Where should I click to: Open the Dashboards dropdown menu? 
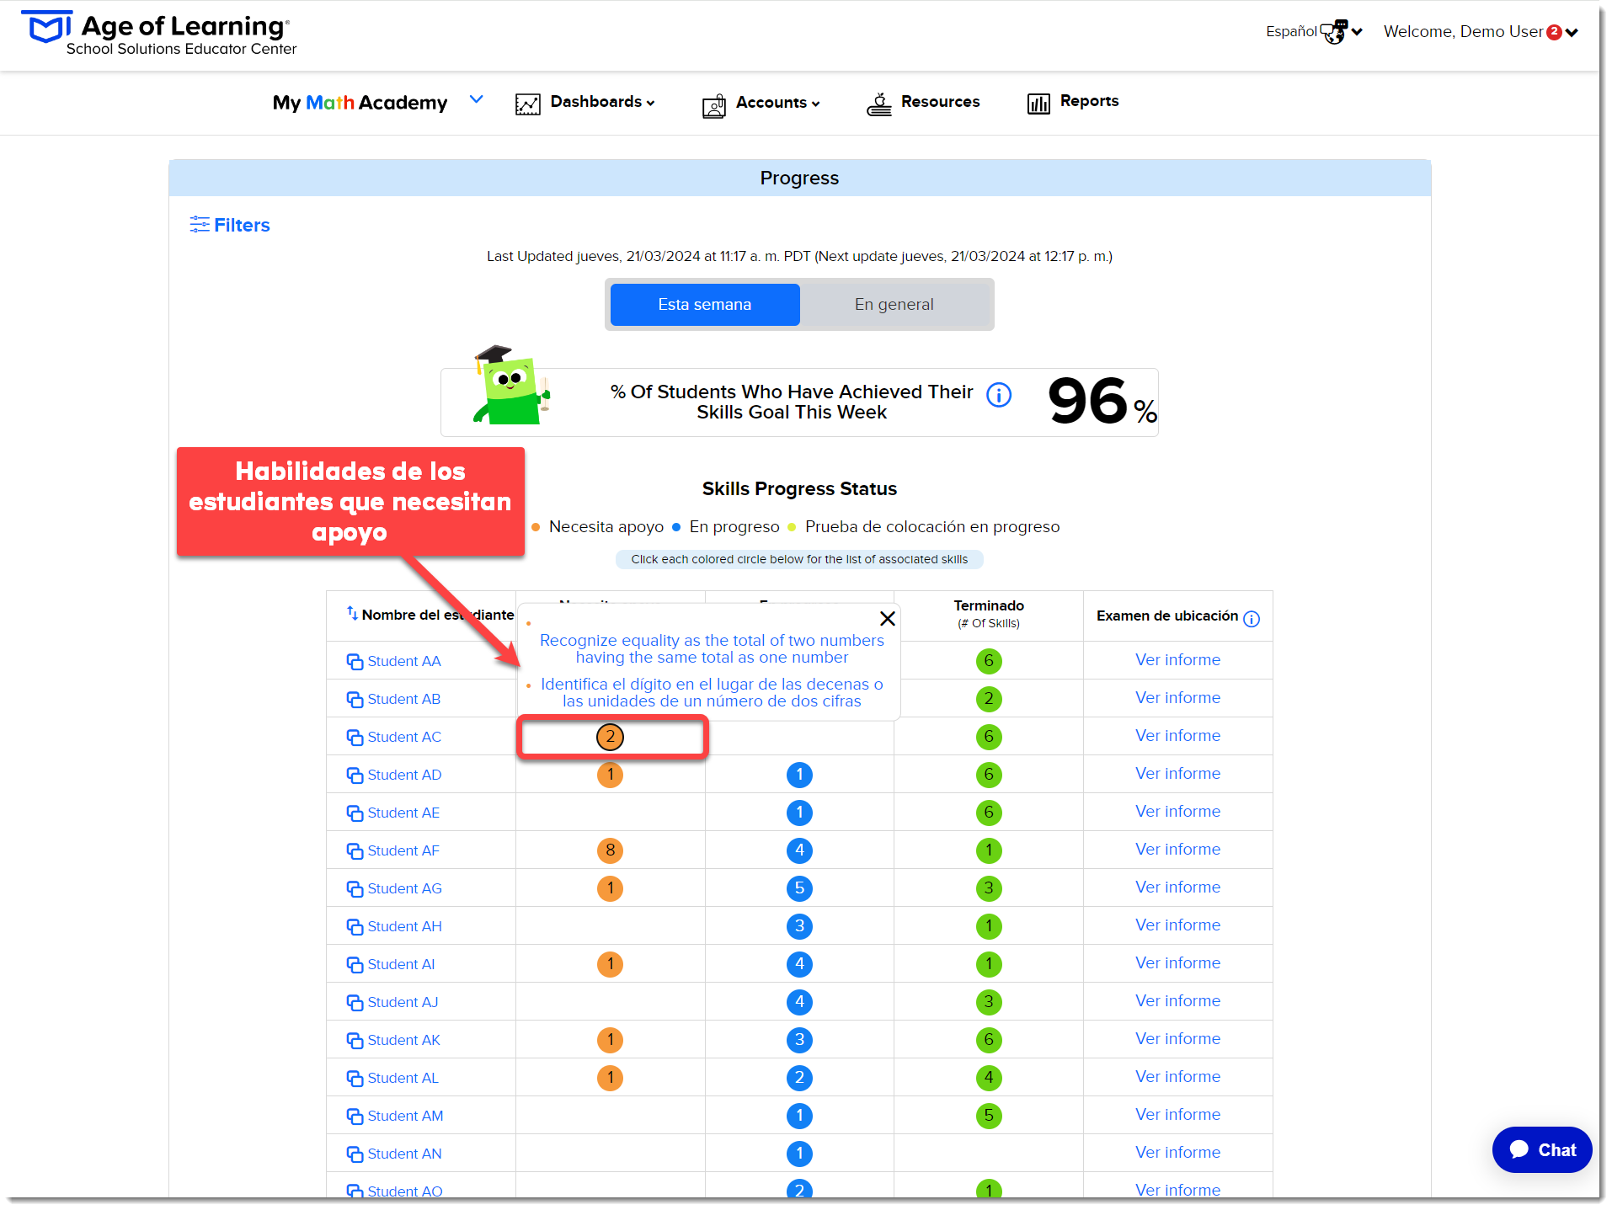[602, 102]
